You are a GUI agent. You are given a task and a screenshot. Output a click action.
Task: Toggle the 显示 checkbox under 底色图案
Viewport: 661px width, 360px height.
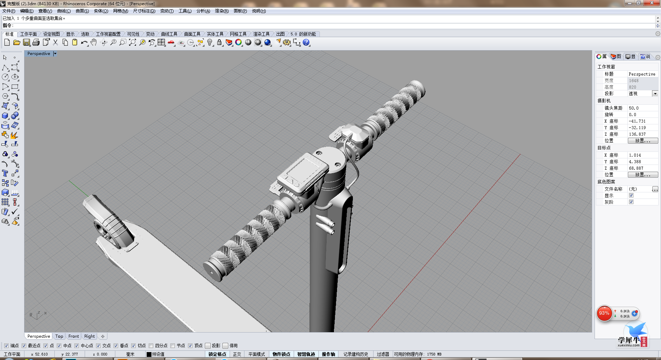[x=631, y=195]
